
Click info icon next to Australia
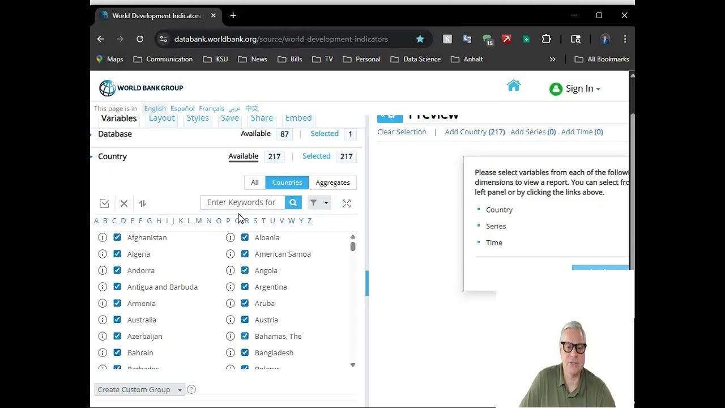coord(103,320)
